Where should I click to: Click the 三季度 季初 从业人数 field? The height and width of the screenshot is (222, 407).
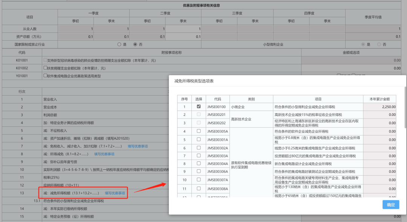[x=219, y=29]
